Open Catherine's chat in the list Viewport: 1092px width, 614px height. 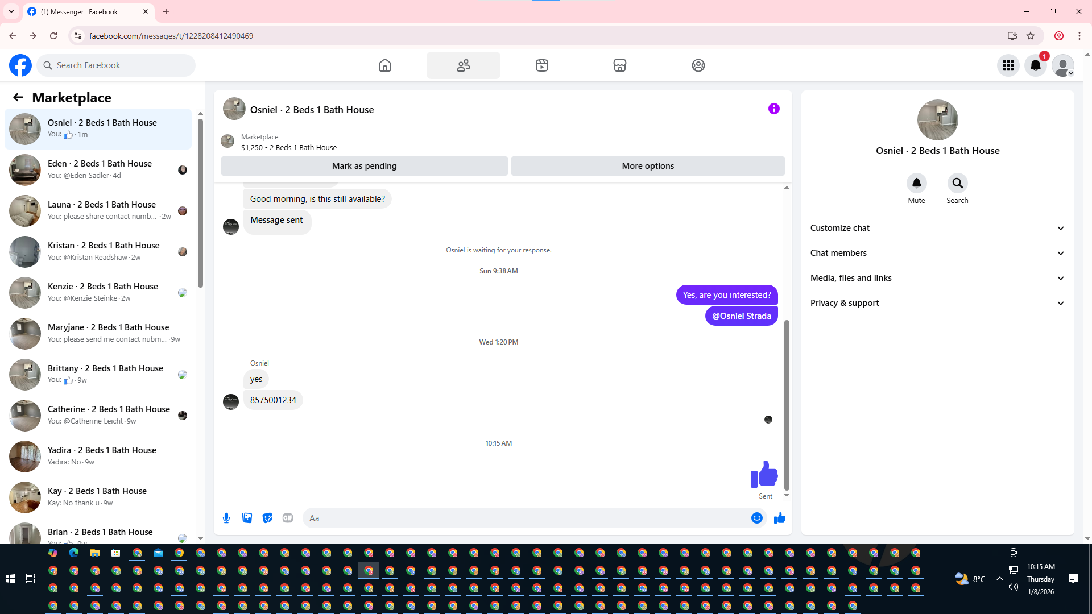(x=98, y=416)
